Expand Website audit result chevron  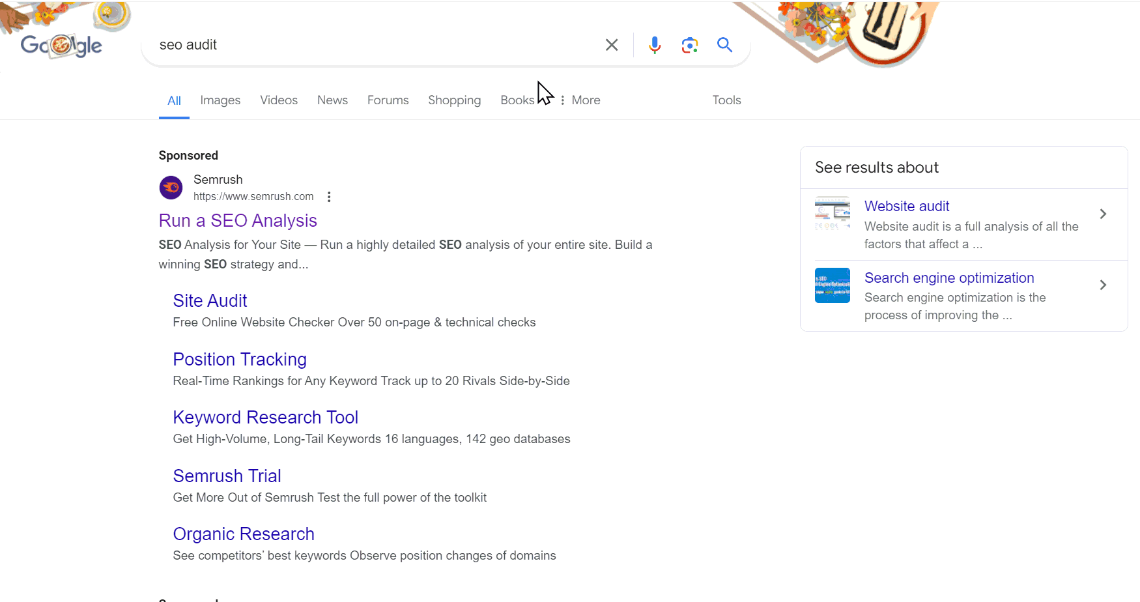1103,214
